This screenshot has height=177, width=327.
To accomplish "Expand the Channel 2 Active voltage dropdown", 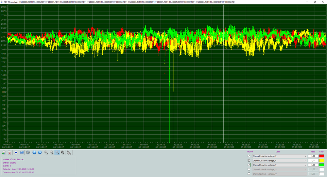I will pos(280,161).
